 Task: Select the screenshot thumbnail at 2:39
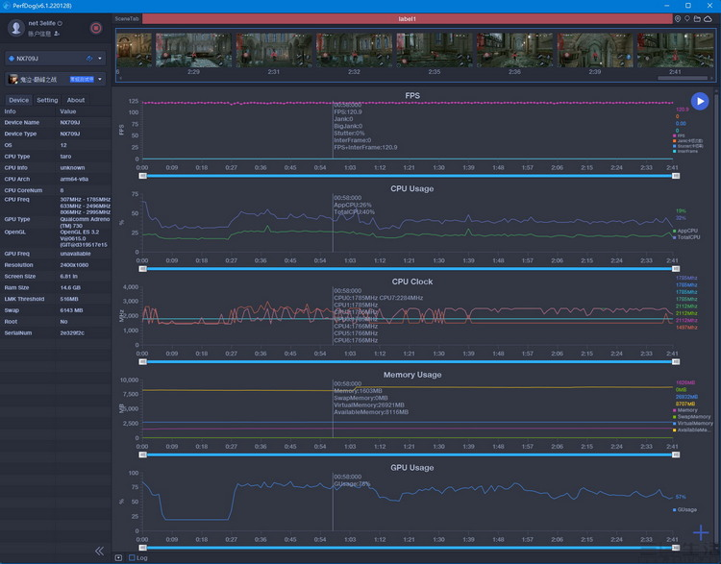(x=595, y=50)
